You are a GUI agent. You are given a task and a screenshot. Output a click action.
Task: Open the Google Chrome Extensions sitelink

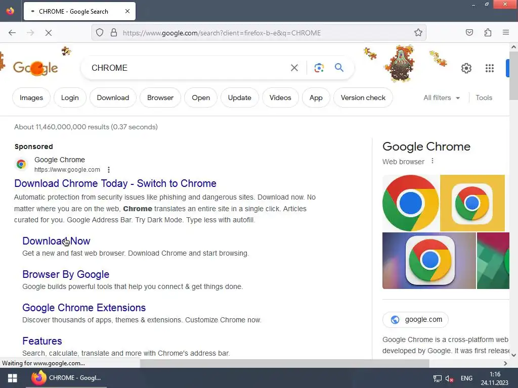84,308
